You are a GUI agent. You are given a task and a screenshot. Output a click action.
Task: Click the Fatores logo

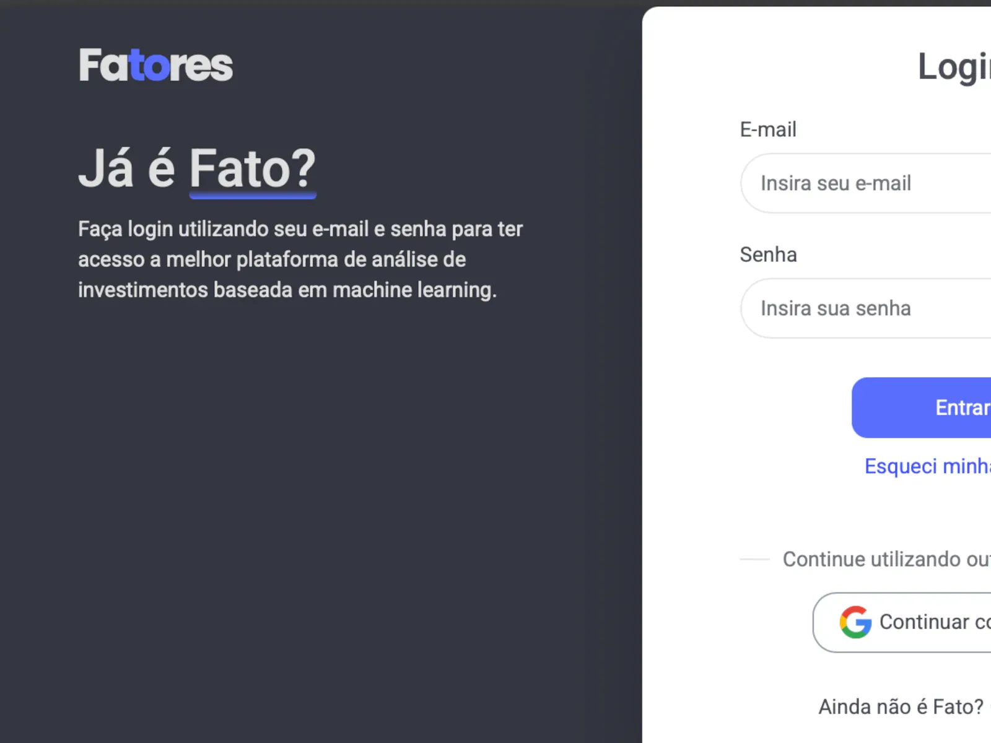coord(155,65)
